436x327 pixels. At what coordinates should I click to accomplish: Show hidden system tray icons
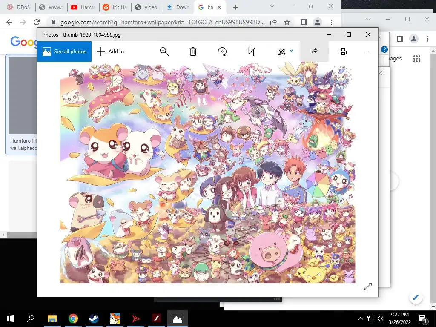coord(360,318)
